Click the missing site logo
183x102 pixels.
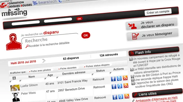pyautogui.click(x=14, y=12)
